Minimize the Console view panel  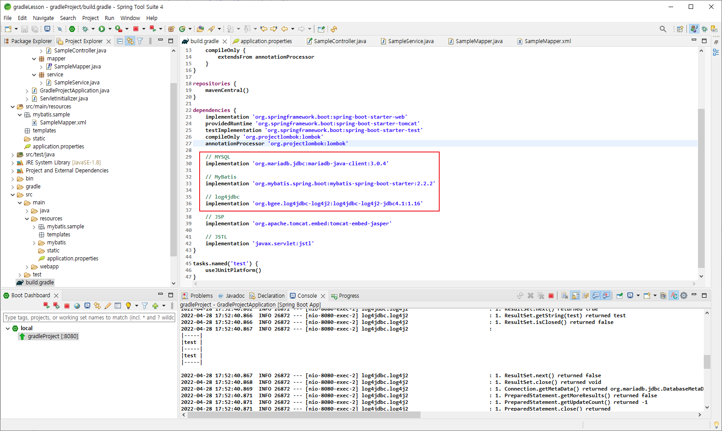[694, 295]
